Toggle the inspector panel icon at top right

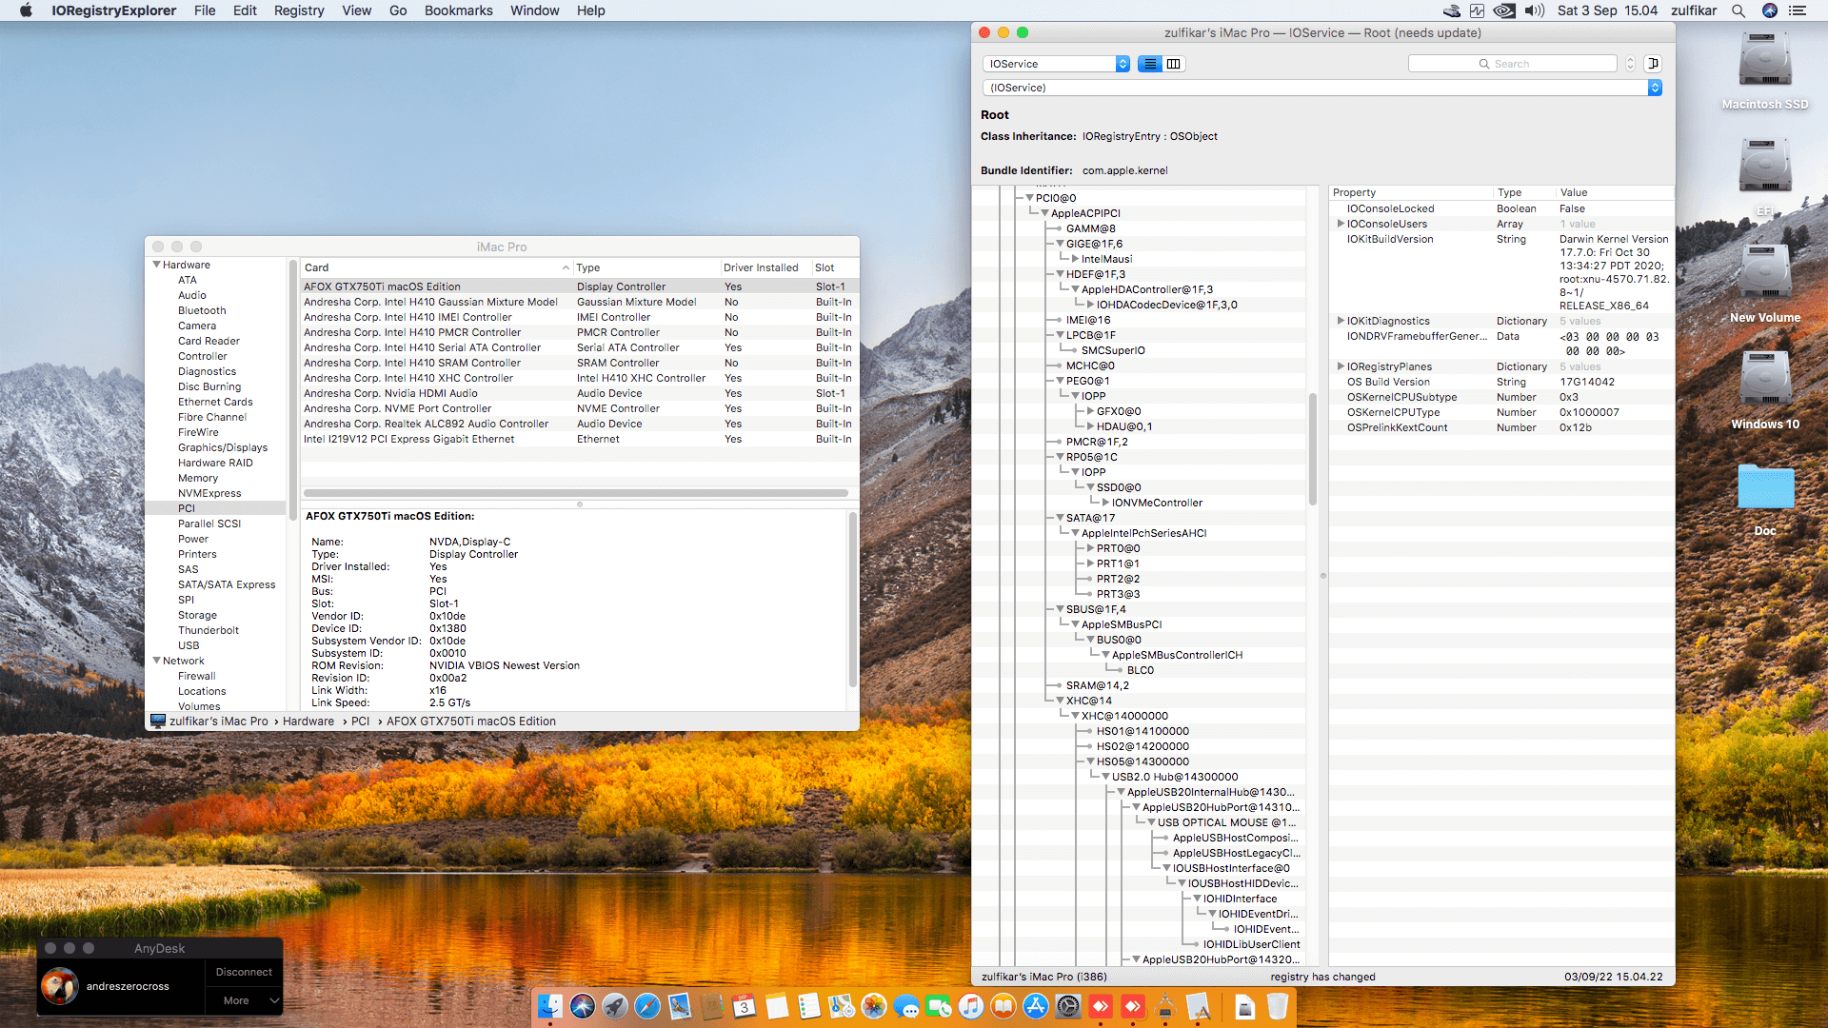(x=1654, y=64)
